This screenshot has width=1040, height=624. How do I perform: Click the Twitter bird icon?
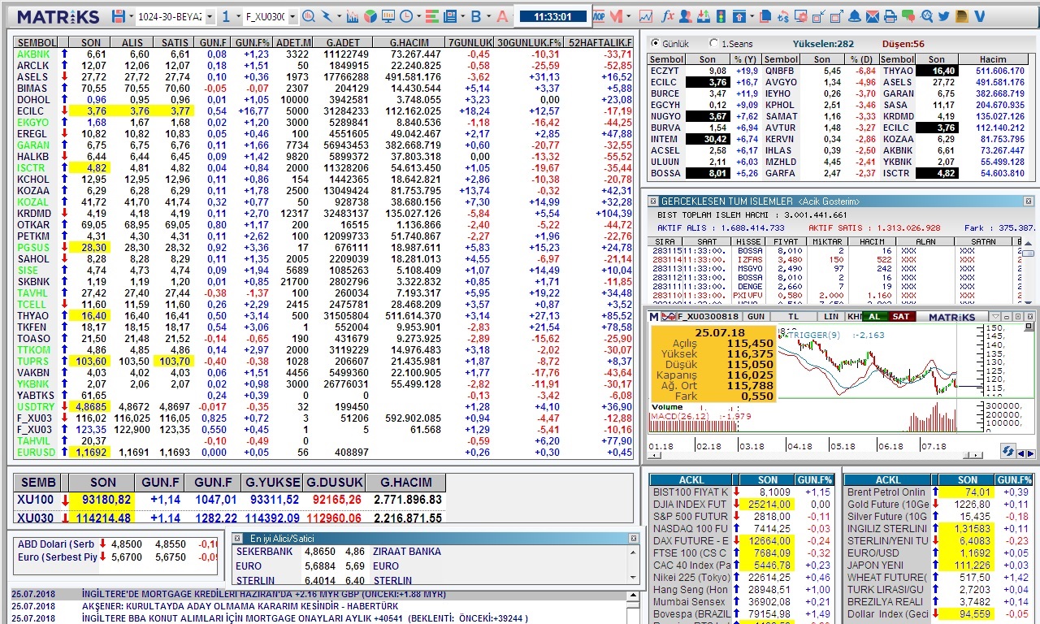(x=943, y=16)
